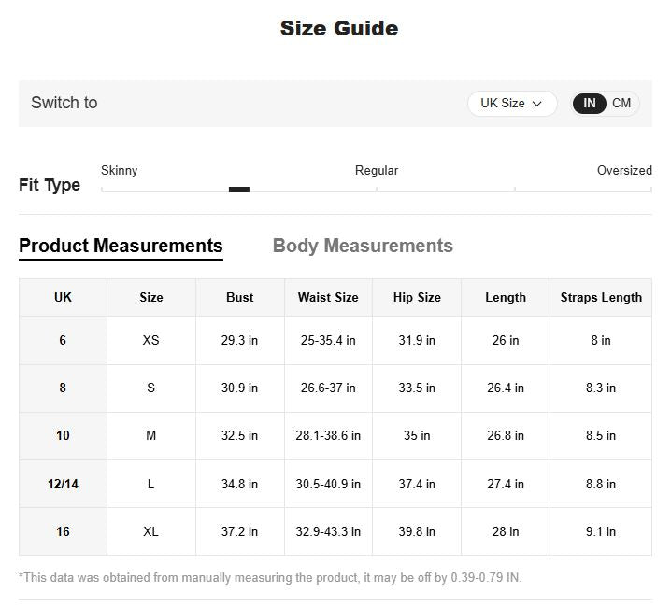Select the Product Measurements tab

pyautogui.click(x=121, y=246)
